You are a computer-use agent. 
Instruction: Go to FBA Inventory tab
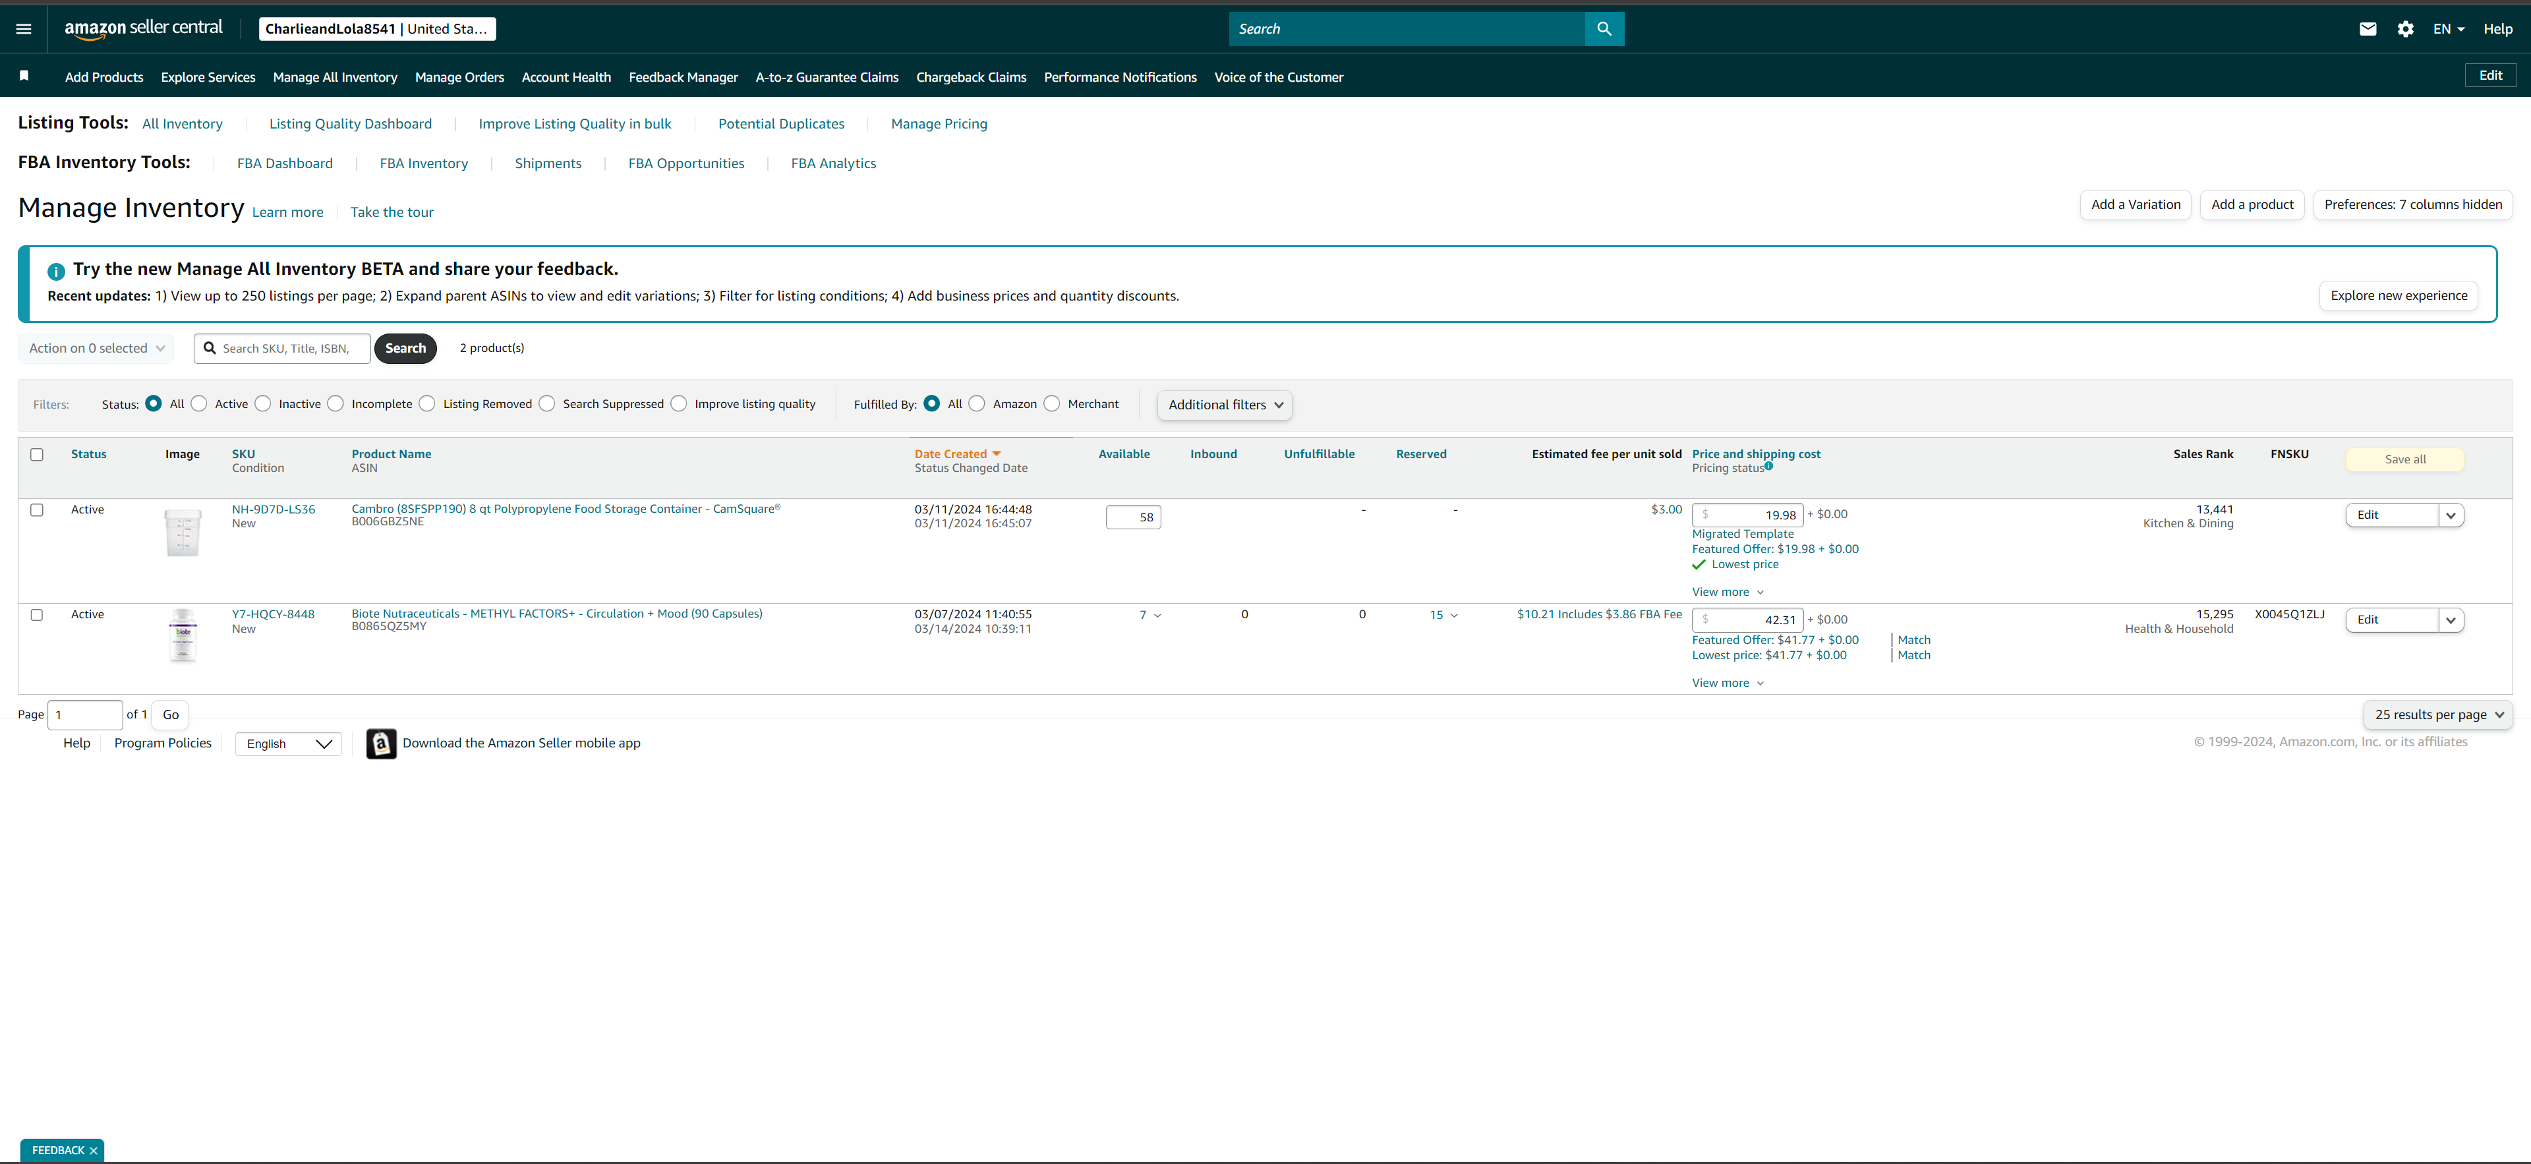tap(423, 163)
